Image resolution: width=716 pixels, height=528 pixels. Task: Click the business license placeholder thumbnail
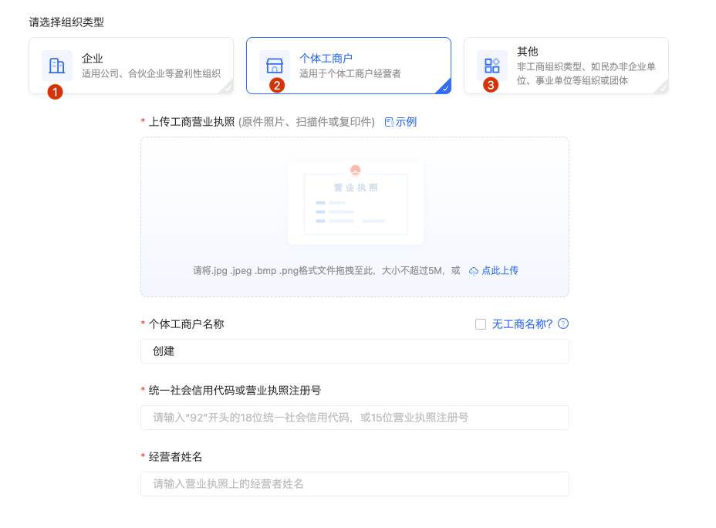click(356, 203)
